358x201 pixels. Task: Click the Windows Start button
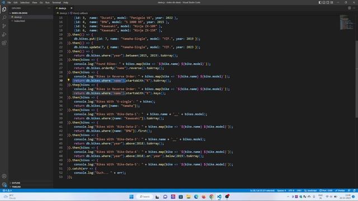click(x=131, y=197)
